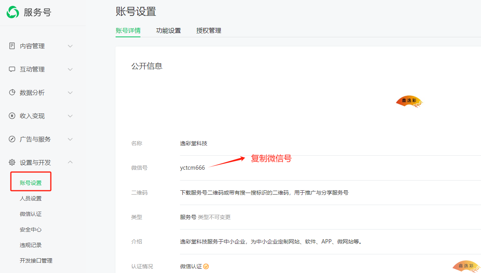Expand the 内容管理 menu chevron
481x273 pixels.
pyautogui.click(x=70, y=46)
